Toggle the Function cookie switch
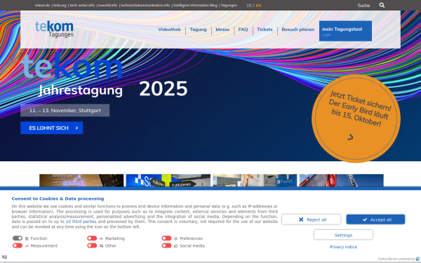Viewport: 421px width, 263px height. click(x=18, y=238)
